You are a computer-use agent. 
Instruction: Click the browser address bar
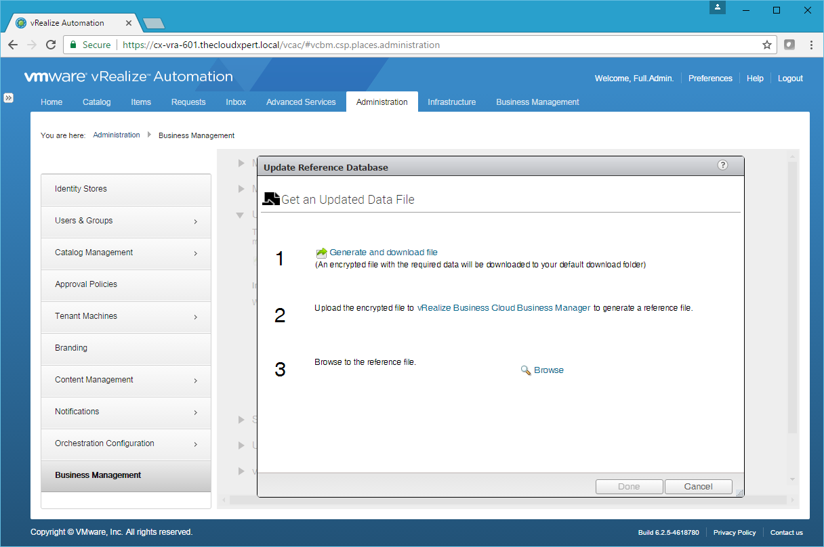(x=434, y=45)
